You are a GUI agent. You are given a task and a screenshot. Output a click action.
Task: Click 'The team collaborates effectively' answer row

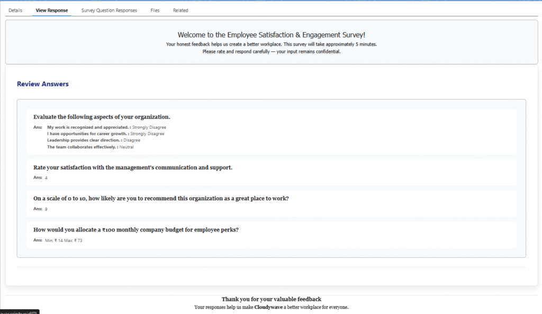90,147
